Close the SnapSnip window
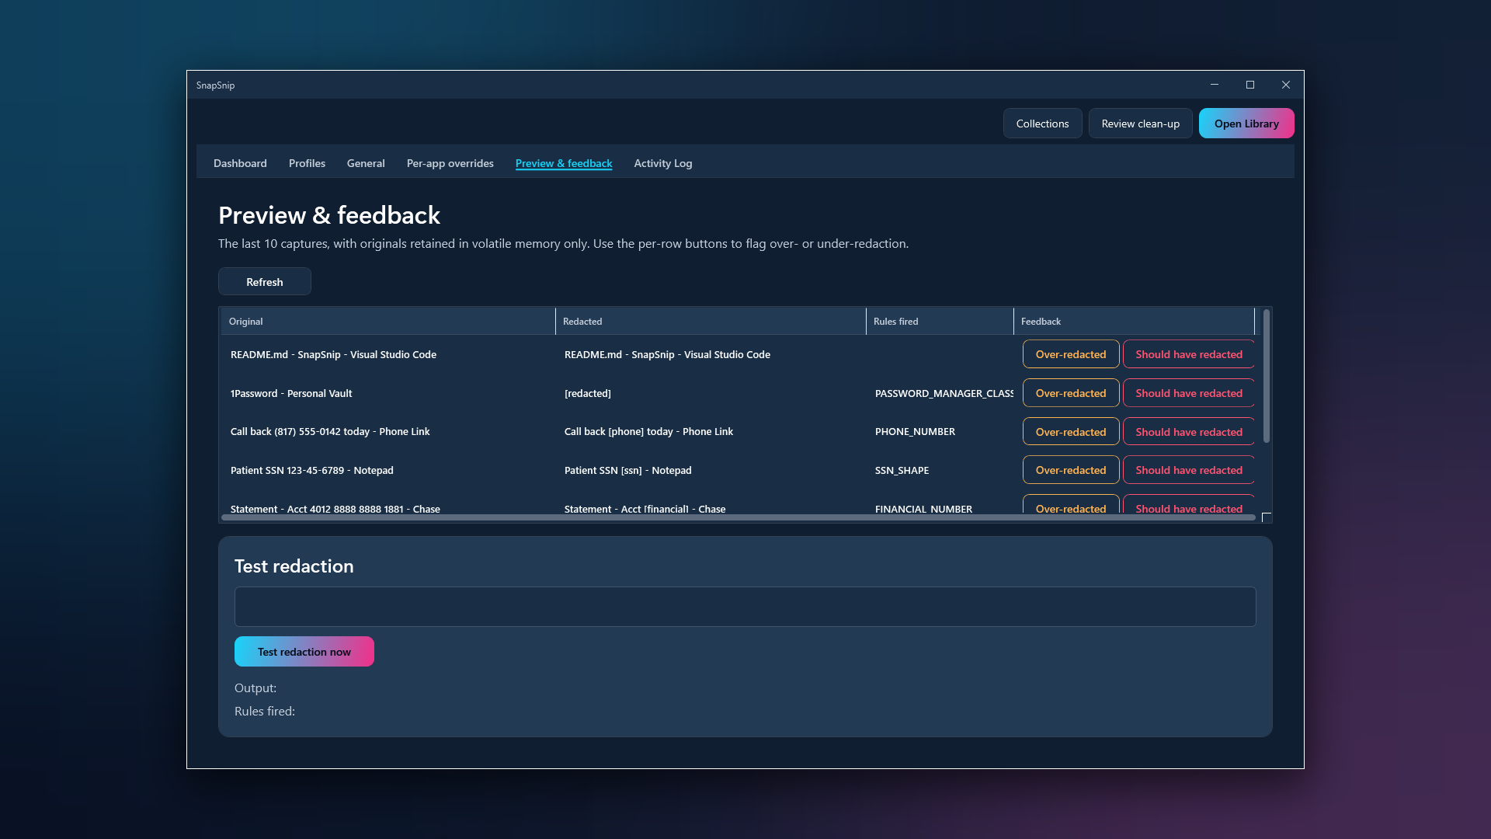Viewport: 1491px width, 839px height. coord(1286,85)
